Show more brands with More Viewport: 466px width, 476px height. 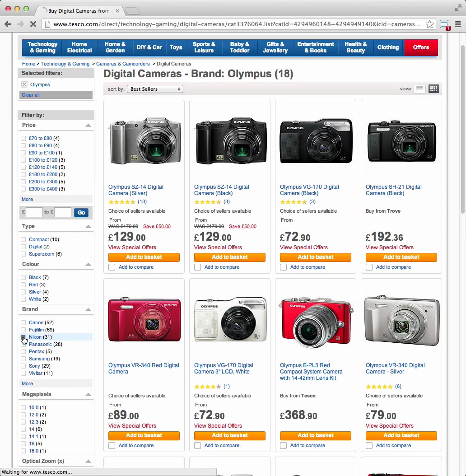pyautogui.click(x=28, y=383)
